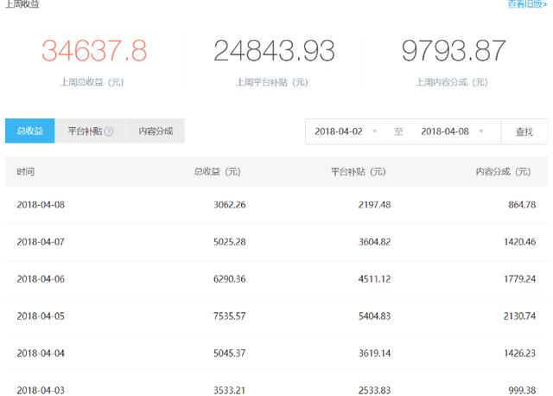Expand end date dropdown arrow after 2018-04-08
Viewport: 553px width, 396px height.
[x=480, y=132]
